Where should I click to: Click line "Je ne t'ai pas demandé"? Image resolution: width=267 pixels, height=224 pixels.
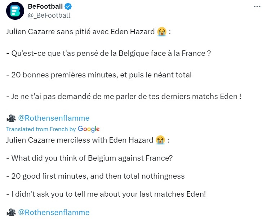[x=124, y=97]
